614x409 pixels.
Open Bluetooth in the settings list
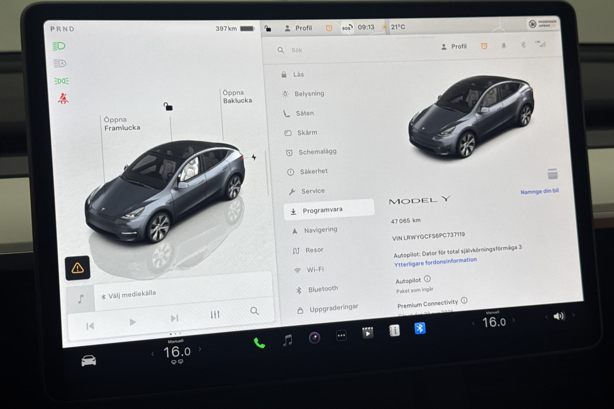pyautogui.click(x=317, y=289)
